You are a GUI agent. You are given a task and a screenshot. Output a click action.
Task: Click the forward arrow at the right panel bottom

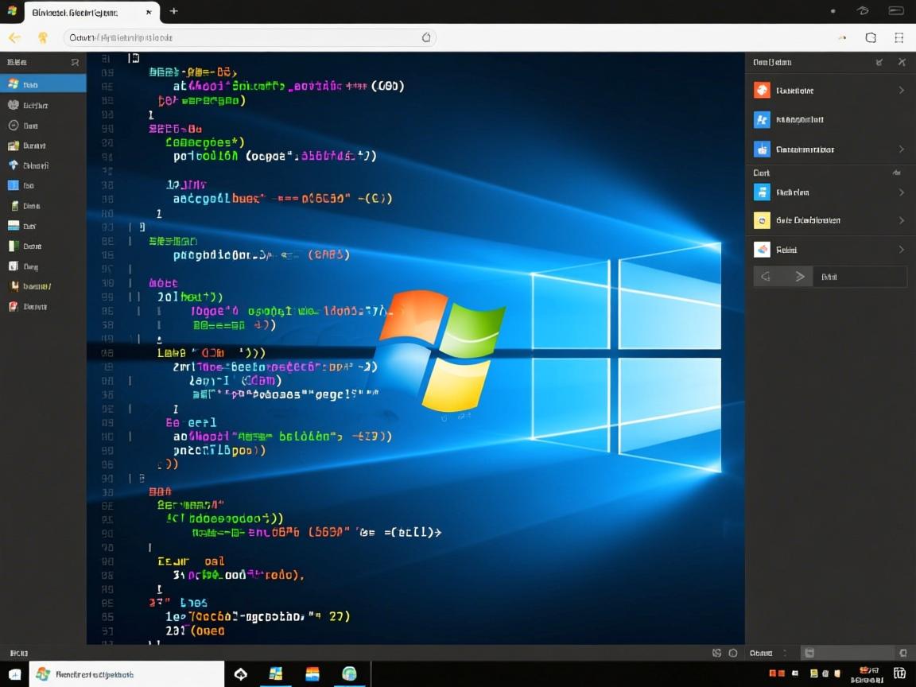tap(799, 276)
